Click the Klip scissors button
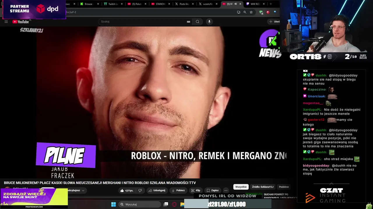Viewport: 373px width, 209px height. click(196, 190)
